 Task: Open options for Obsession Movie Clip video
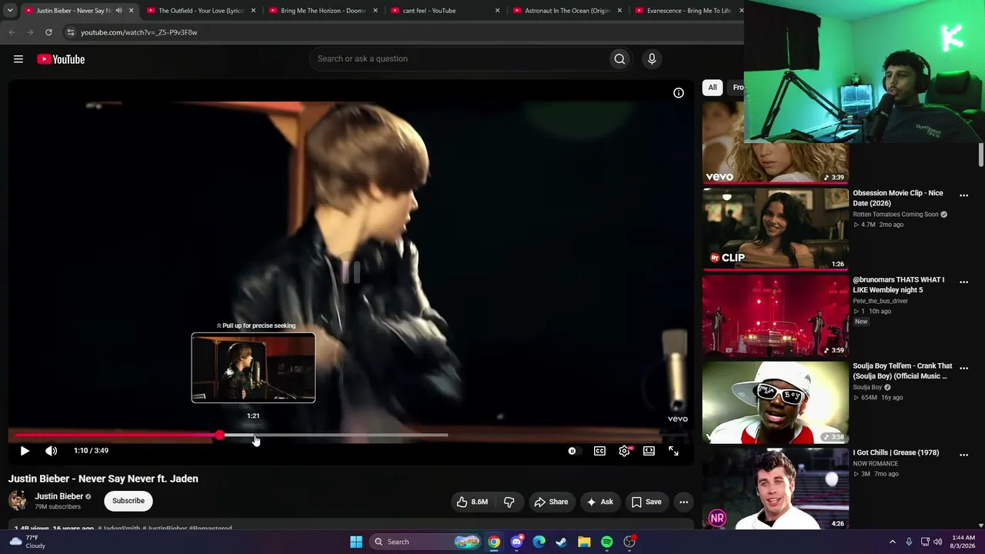tap(963, 195)
